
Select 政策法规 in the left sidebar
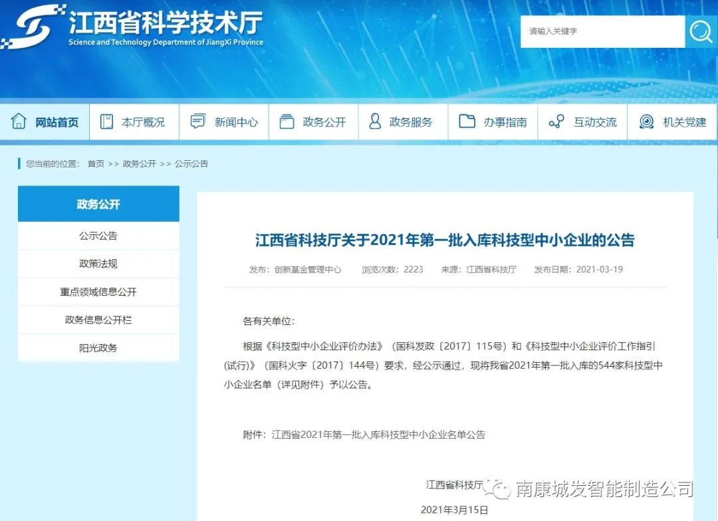click(98, 264)
